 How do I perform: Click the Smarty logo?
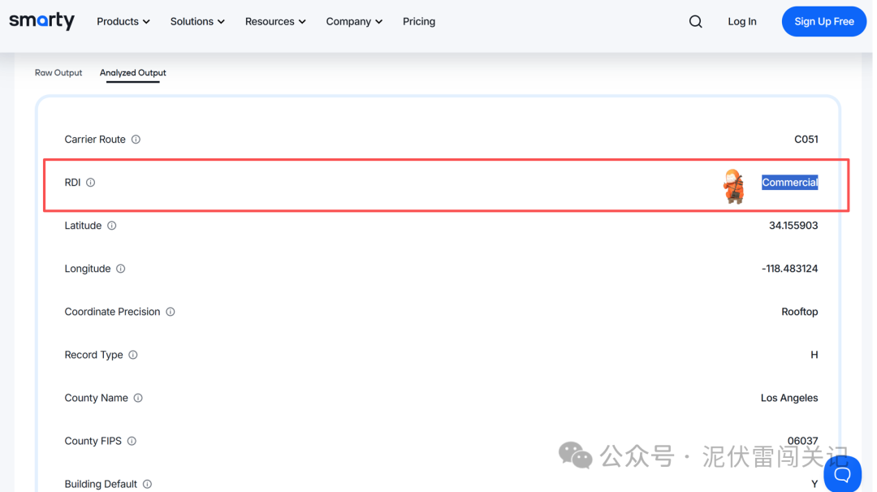tap(42, 20)
